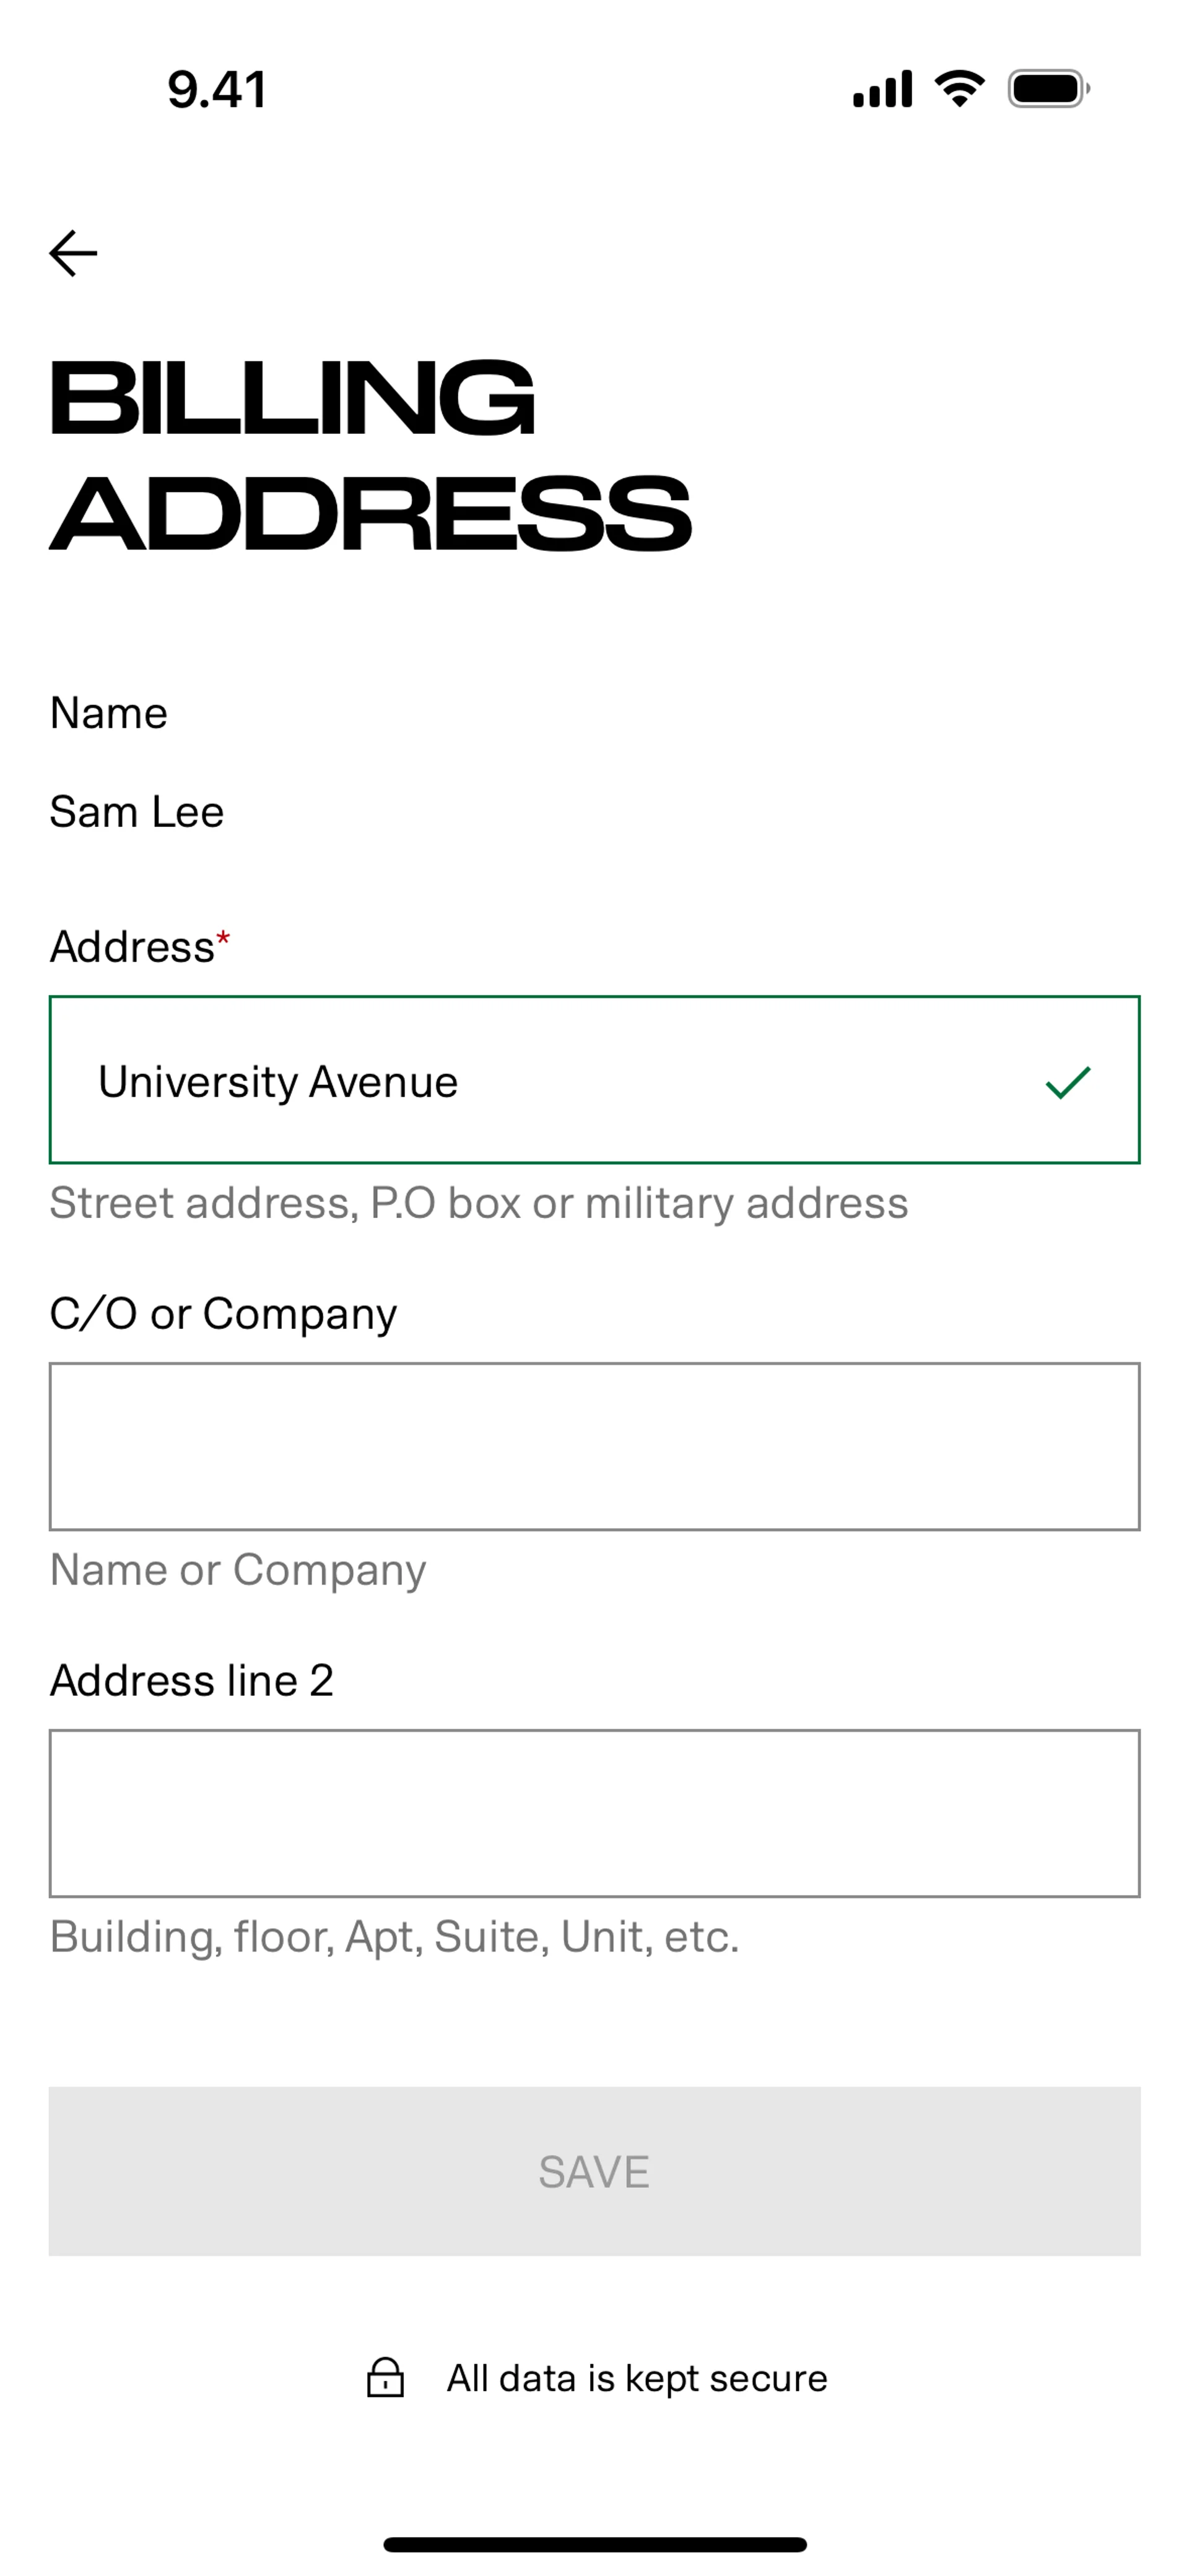Tap the Wi-Fi status icon
The height and width of the screenshot is (2576, 1189).
959,89
